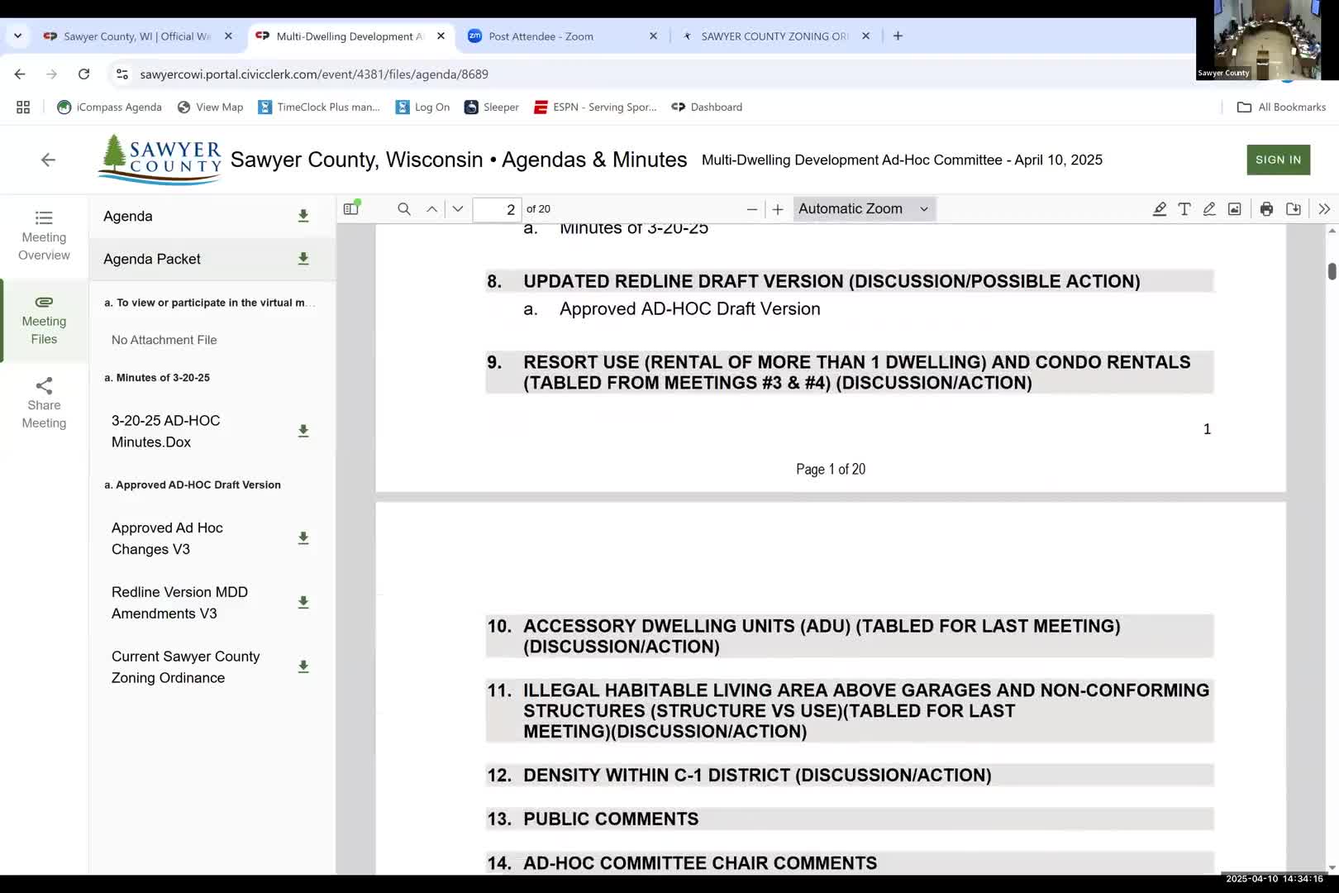Expand the PDF tools overflow menu
Image resolution: width=1339 pixels, height=893 pixels.
1324,209
